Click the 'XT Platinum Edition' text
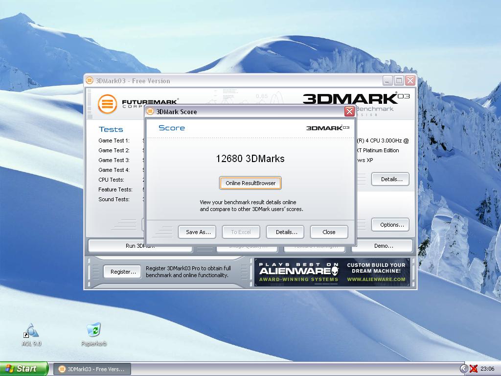 (378, 150)
